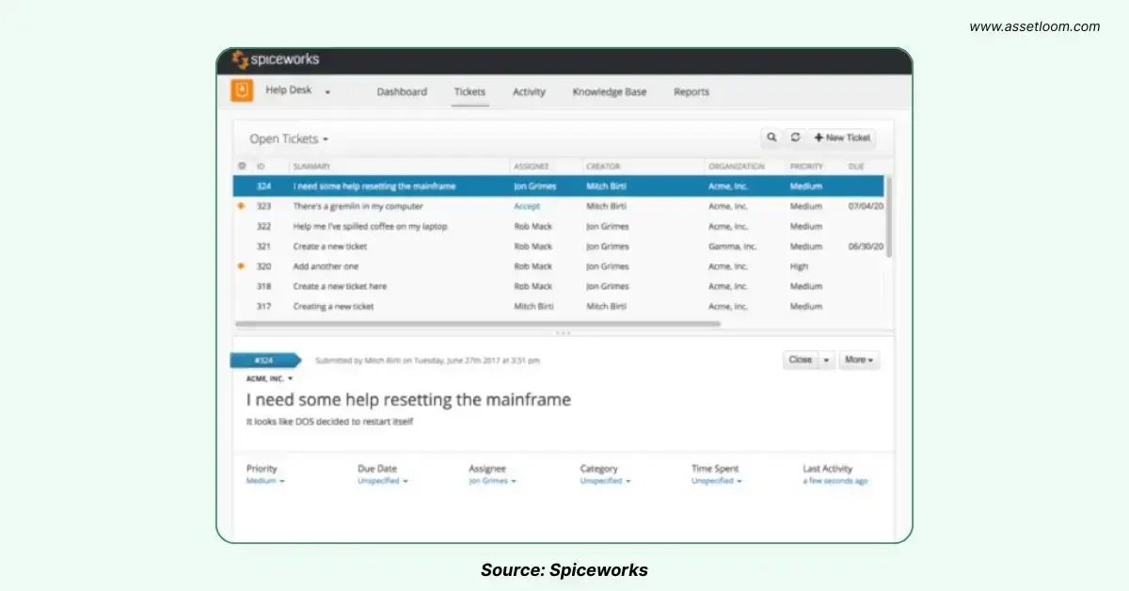The image size is (1129, 591).
Task: Select row 'Create a new ticket' 321
Action: click(559, 247)
